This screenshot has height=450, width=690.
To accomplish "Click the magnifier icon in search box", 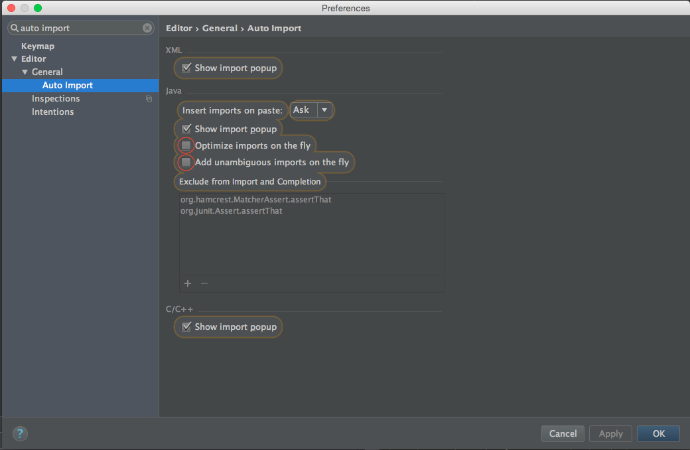I will pos(14,28).
